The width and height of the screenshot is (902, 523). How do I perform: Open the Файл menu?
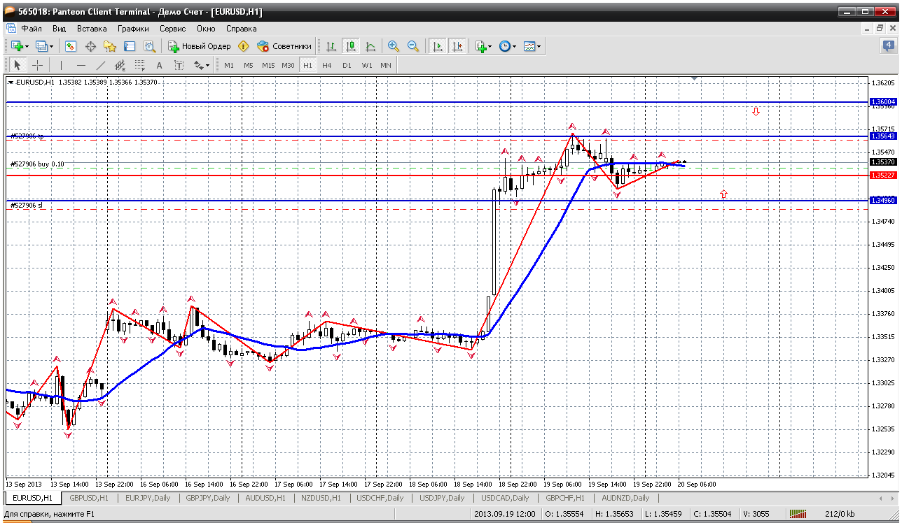(x=32, y=29)
